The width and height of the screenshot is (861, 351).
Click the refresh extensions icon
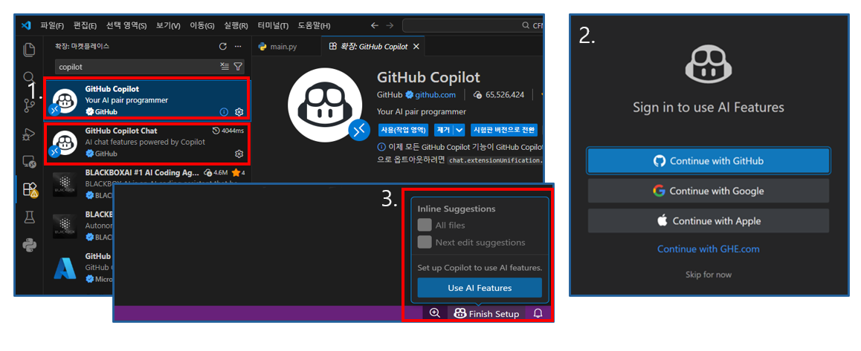coord(222,46)
